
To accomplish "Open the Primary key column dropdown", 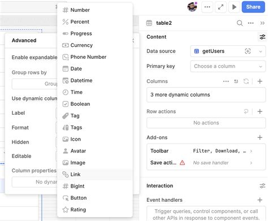I will (x=228, y=66).
